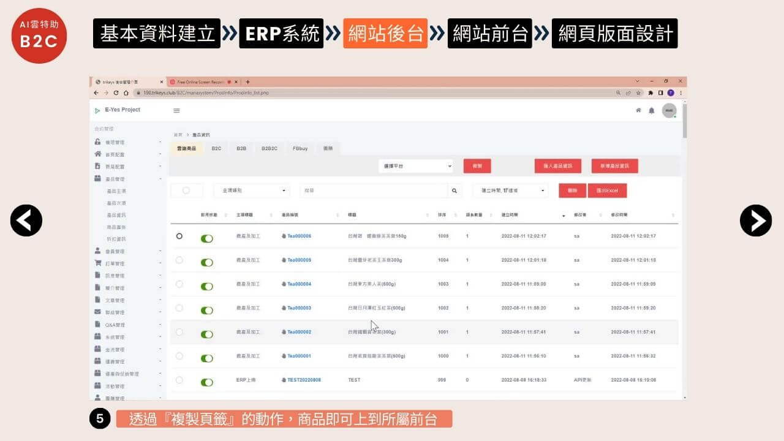
Task: Disable the status switch for TEST20220808
Action: coord(207,382)
